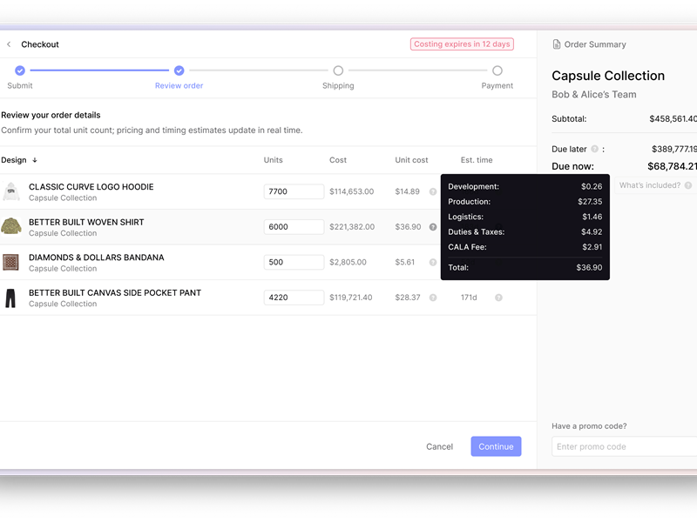This screenshot has width=697, height=522.
Task: Edit units field showing 7700
Action: pyautogui.click(x=294, y=191)
